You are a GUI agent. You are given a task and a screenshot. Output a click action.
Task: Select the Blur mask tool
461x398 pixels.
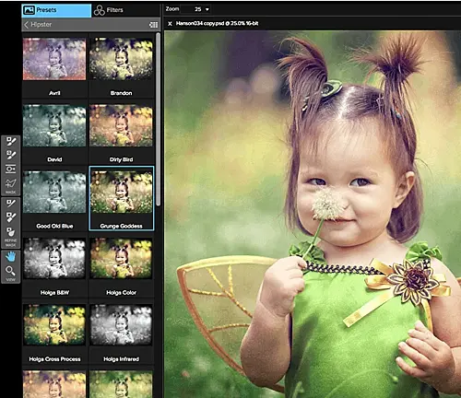(x=10, y=232)
